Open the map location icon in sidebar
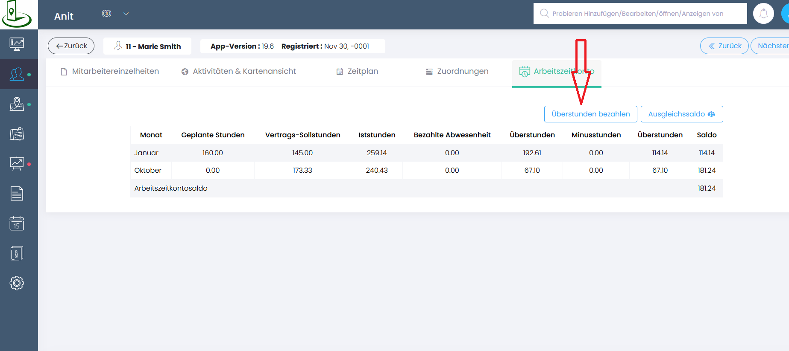 17,104
